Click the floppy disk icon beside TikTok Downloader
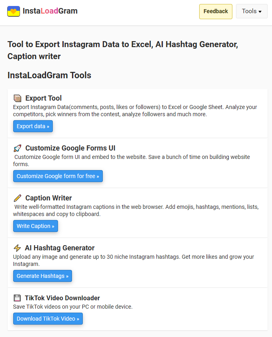This screenshot has width=272, height=337. [x=17, y=298]
